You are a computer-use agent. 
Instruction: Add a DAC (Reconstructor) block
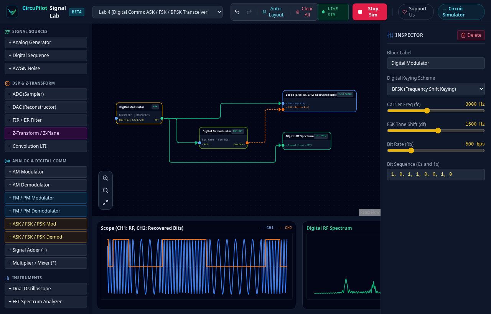point(46,107)
